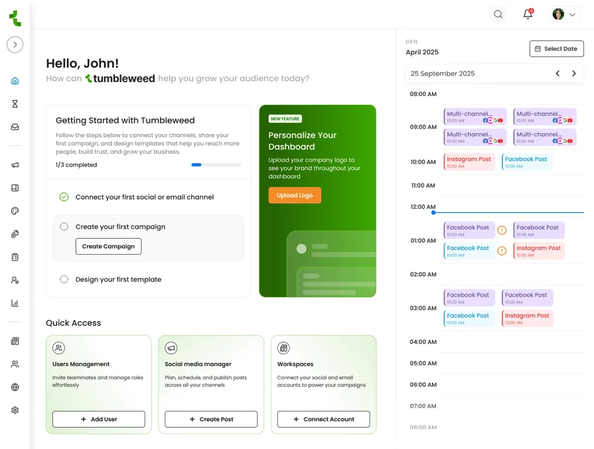
Task: Click the date field showing 25 September 2025
Action: click(494, 74)
